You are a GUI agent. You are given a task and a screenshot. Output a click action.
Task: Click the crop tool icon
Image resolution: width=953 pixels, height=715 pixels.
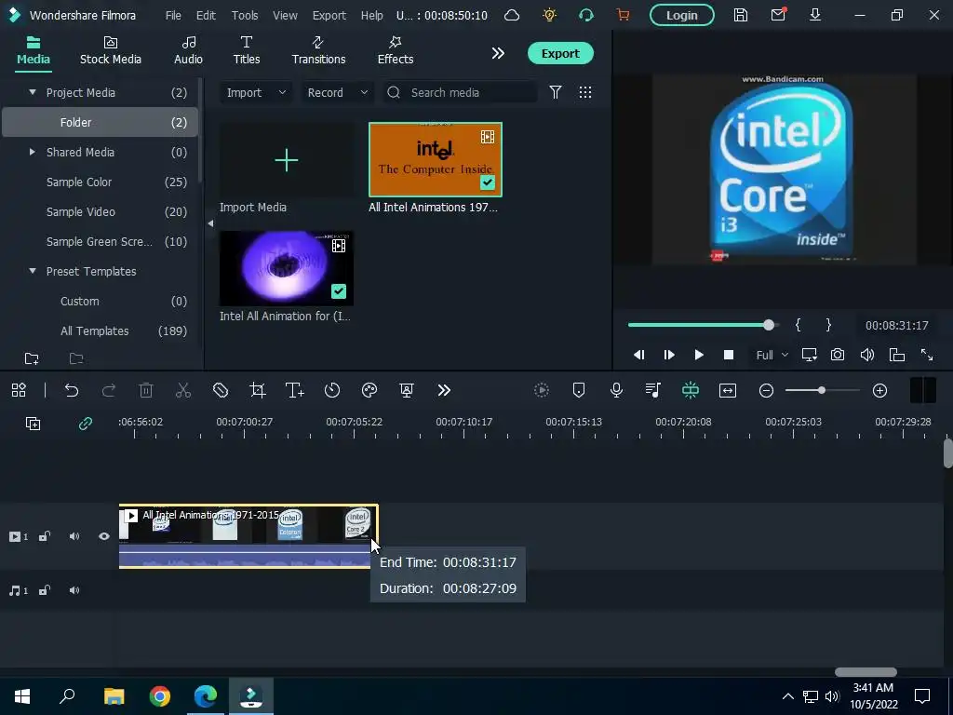click(258, 390)
